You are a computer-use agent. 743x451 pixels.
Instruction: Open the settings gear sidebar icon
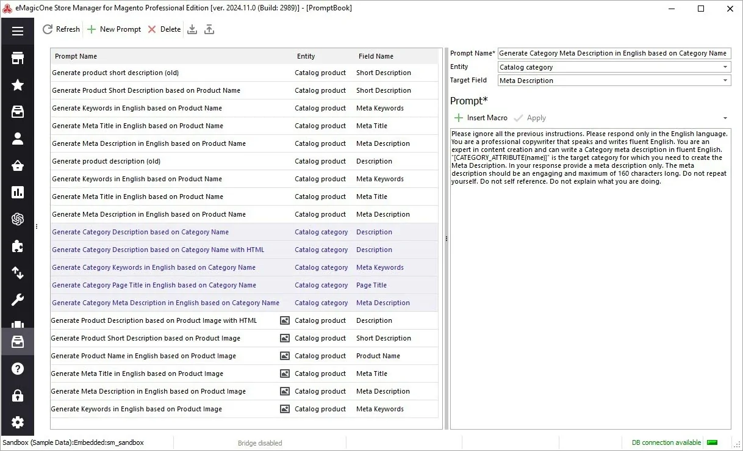tap(17, 422)
